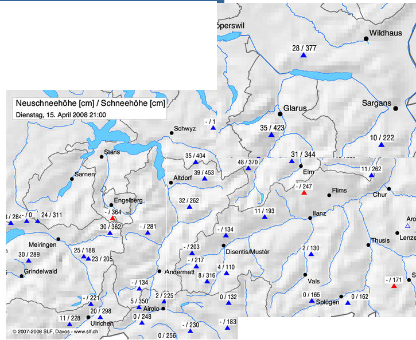Click the blue triangle under - / 183
Image resolution: width=416 pixels, height=340 pixels.
(x=227, y=328)
